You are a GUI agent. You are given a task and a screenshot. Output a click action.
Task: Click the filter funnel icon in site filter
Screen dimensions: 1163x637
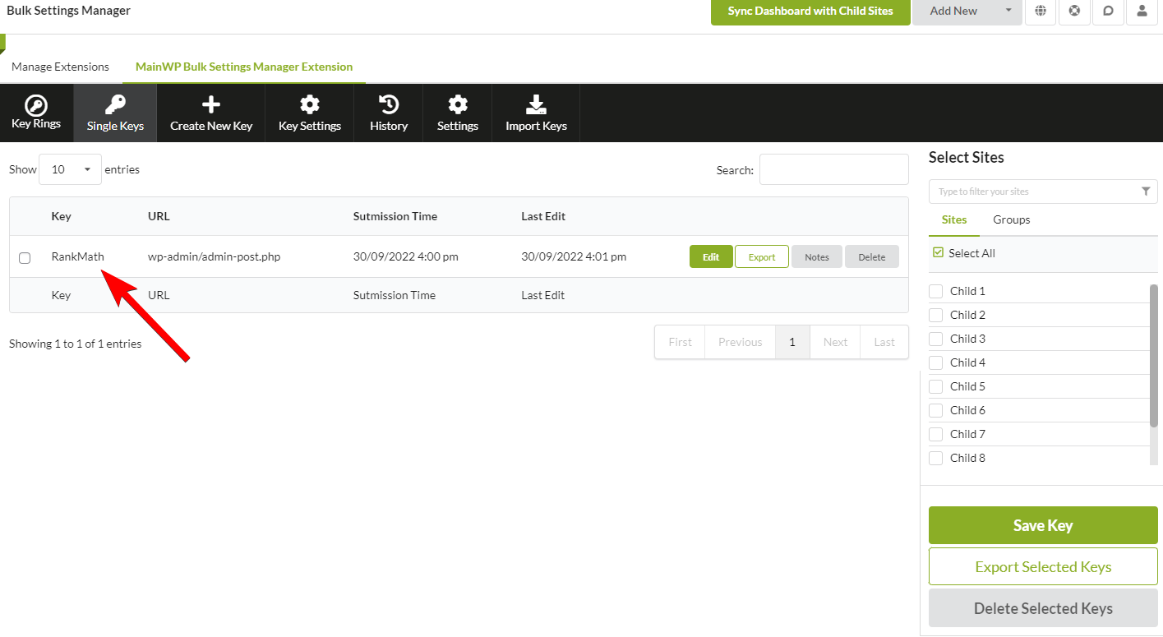click(1146, 191)
